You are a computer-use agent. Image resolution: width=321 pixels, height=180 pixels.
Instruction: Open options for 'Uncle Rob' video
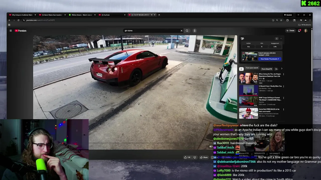[x=284, y=109]
